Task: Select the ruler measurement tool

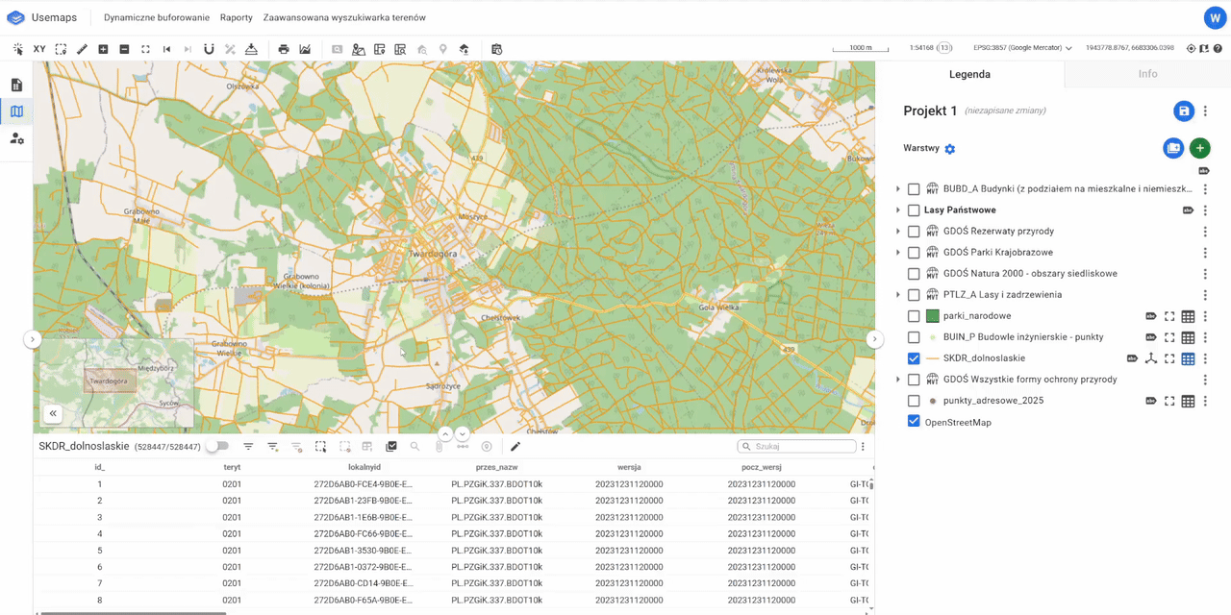Action: (82, 49)
